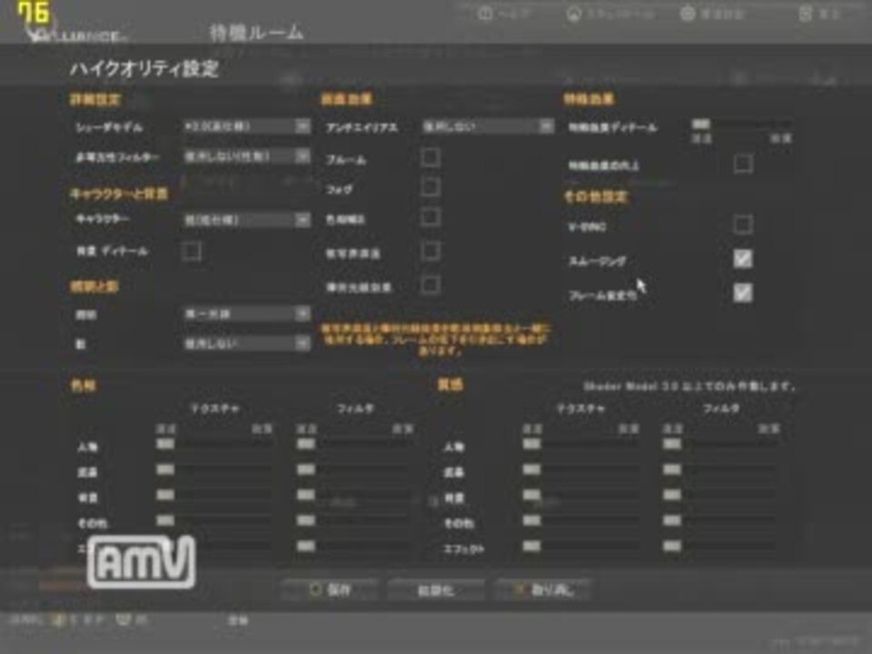Enable the フォグ fog checkbox

coord(431,187)
